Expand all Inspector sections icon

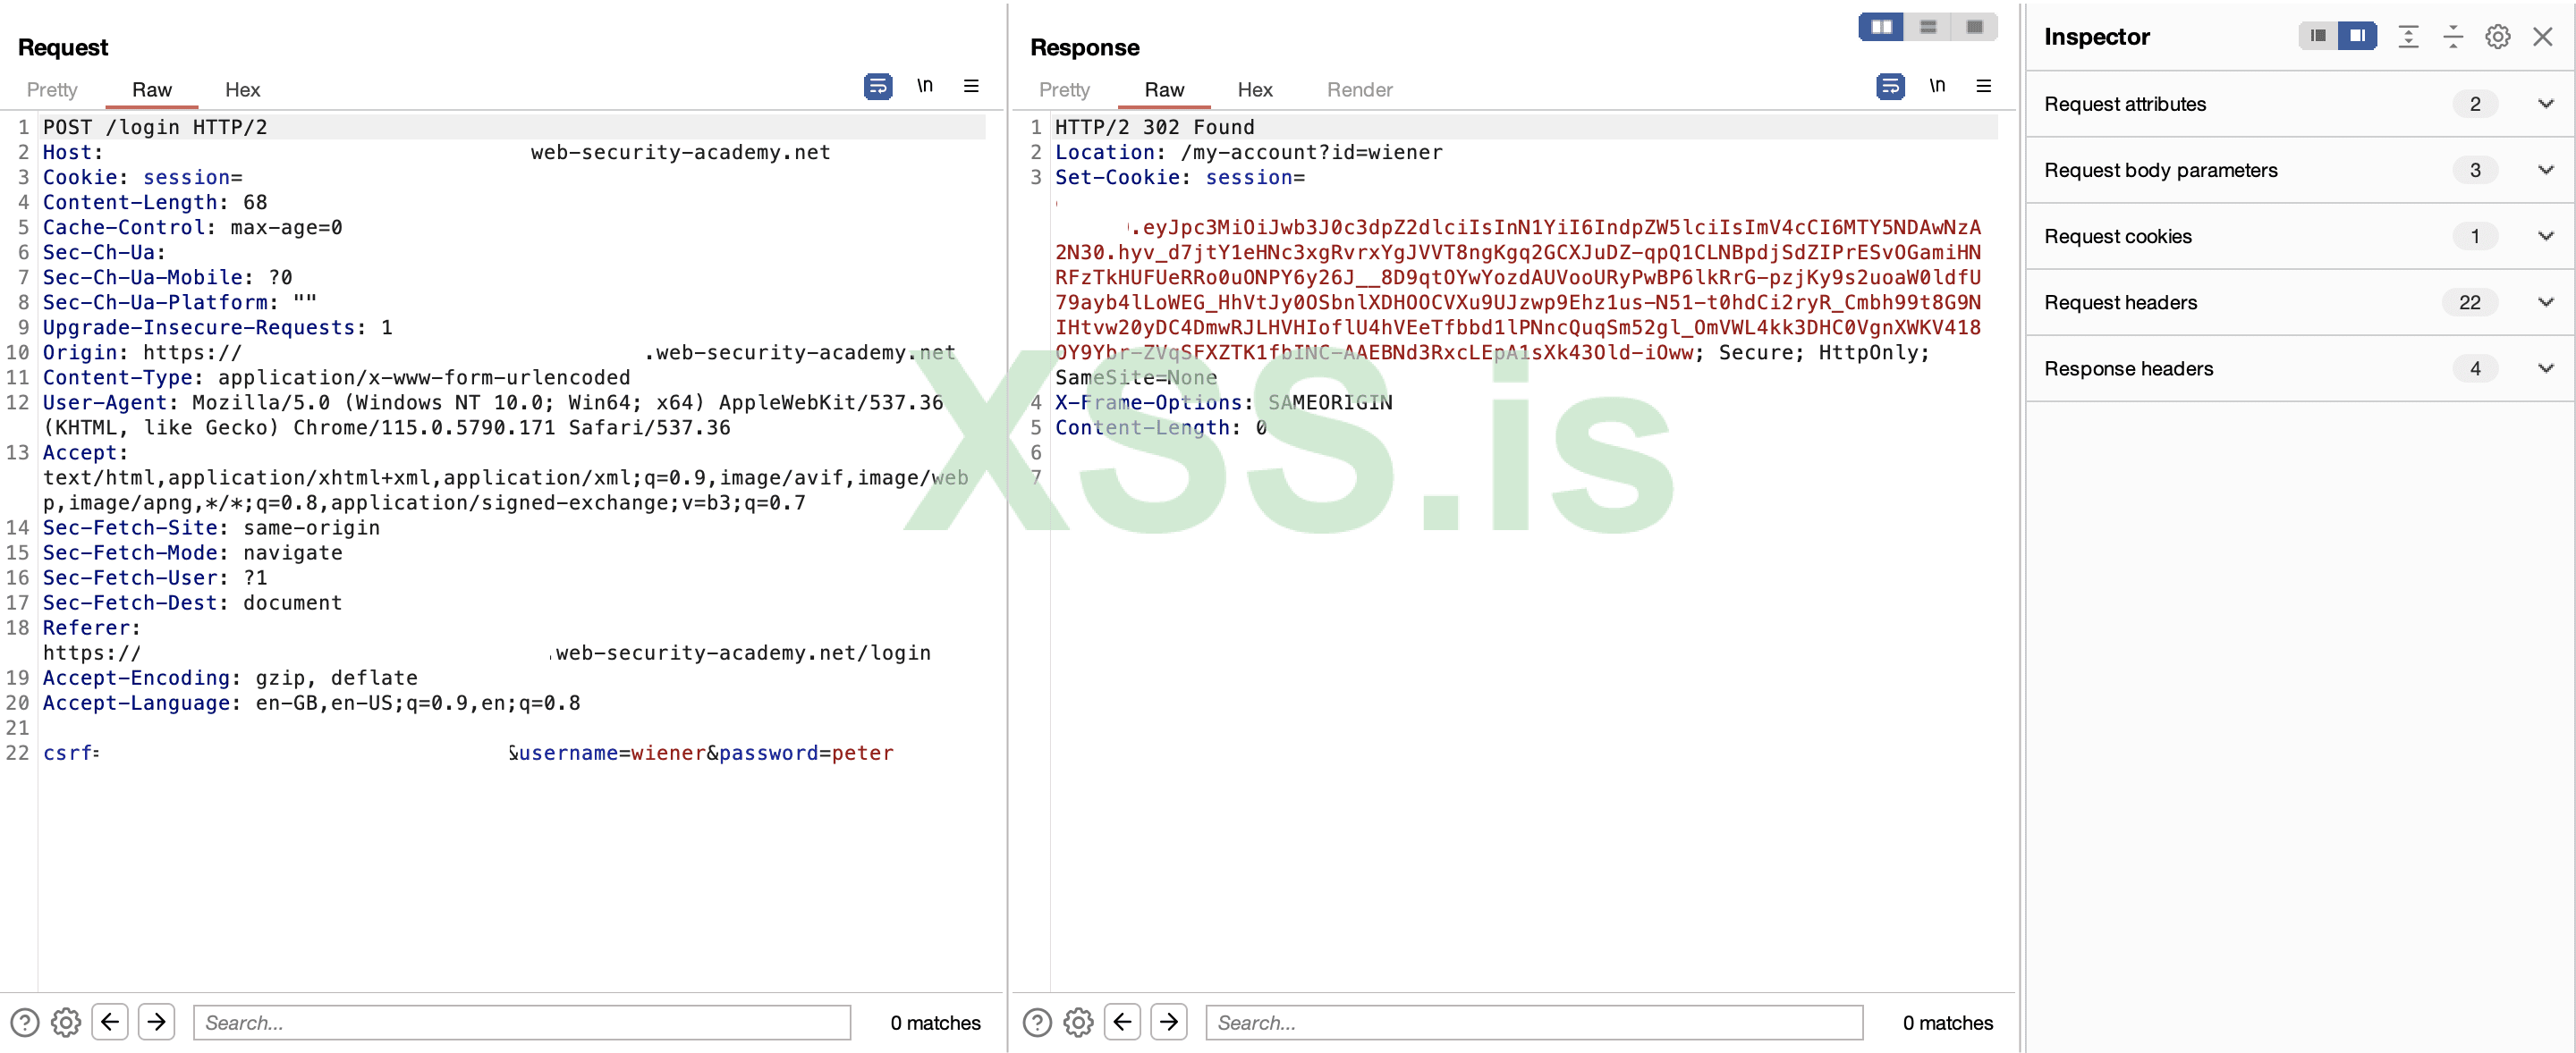[2408, 37]
